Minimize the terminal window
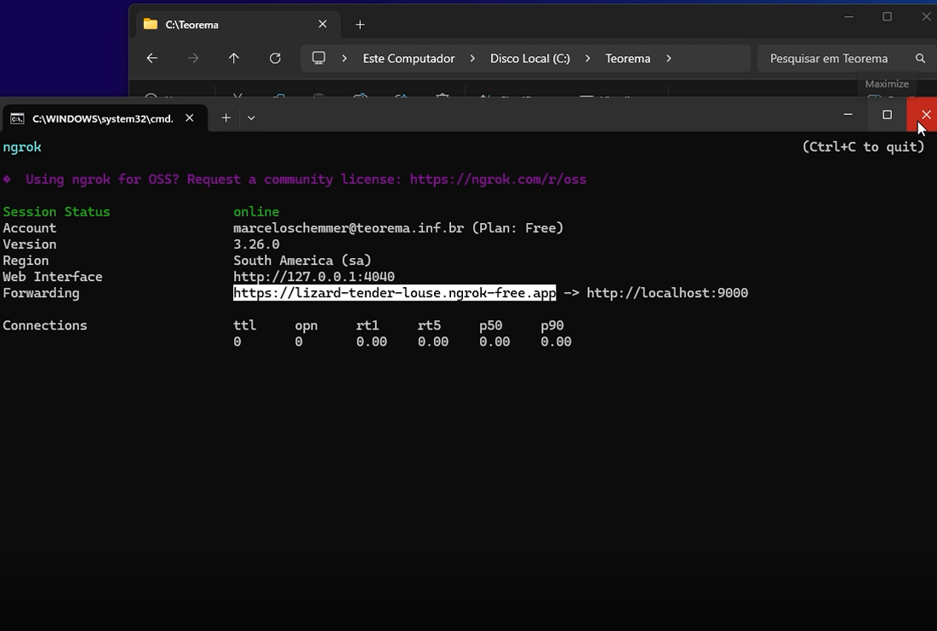The image size is (937, 631). [x=848, y=114]
